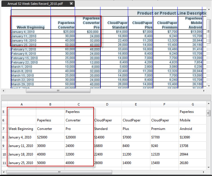212x176 pixels.
Task: Click the PDF pane horizontal scroll left arrow
Action: tap(3, 91)
